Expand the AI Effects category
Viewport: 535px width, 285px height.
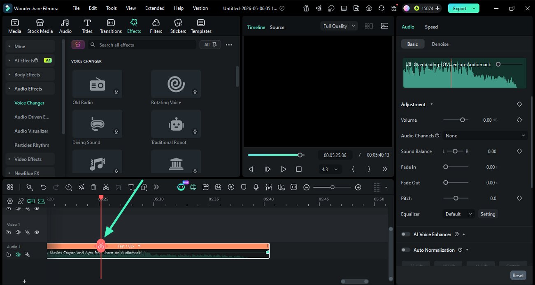pyautogui.click(x=30, y=60)
